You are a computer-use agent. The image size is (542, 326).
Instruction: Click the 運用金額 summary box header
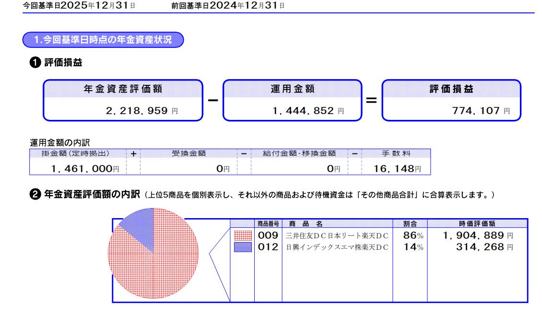tap(293, 89)
